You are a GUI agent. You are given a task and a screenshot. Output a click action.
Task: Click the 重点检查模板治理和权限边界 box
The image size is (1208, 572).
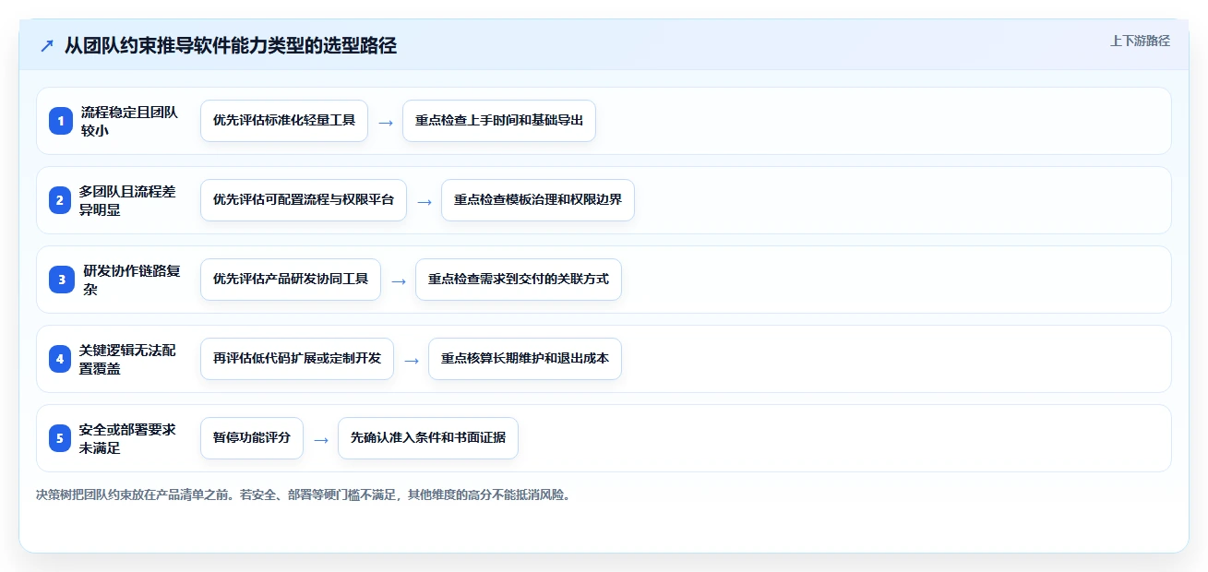(x=538, y=200)
